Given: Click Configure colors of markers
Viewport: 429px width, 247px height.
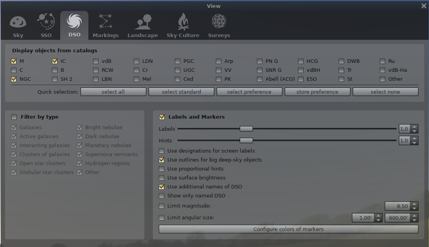Looking at the screenshot, I should 288,229.
